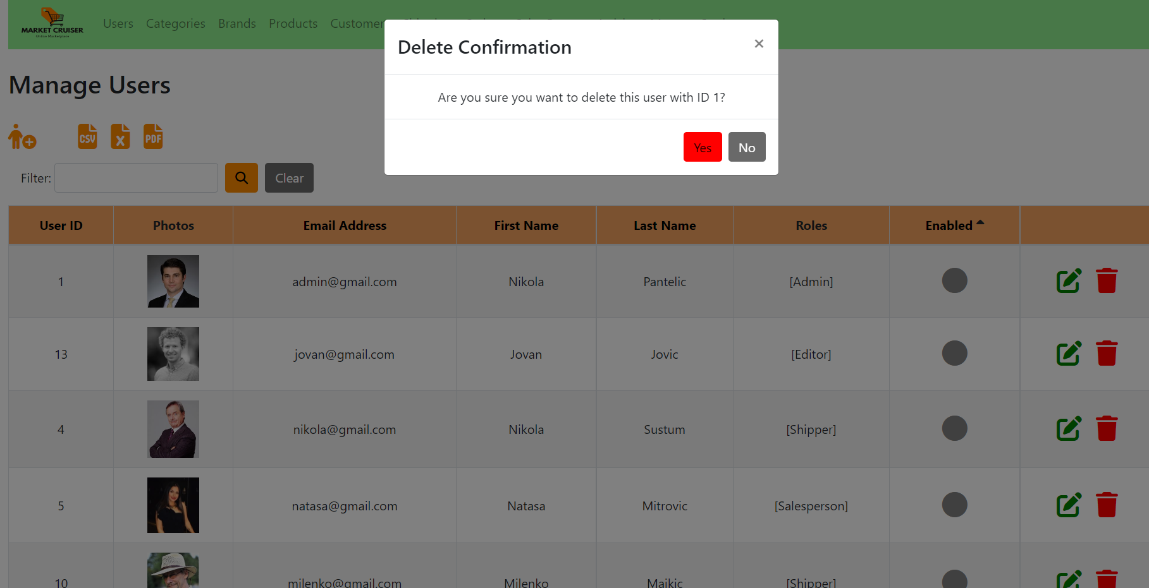The height and width of the screenshot is (588, 1149).
Task: Select the jovan@gmail.com email cell
Action: 345,354
